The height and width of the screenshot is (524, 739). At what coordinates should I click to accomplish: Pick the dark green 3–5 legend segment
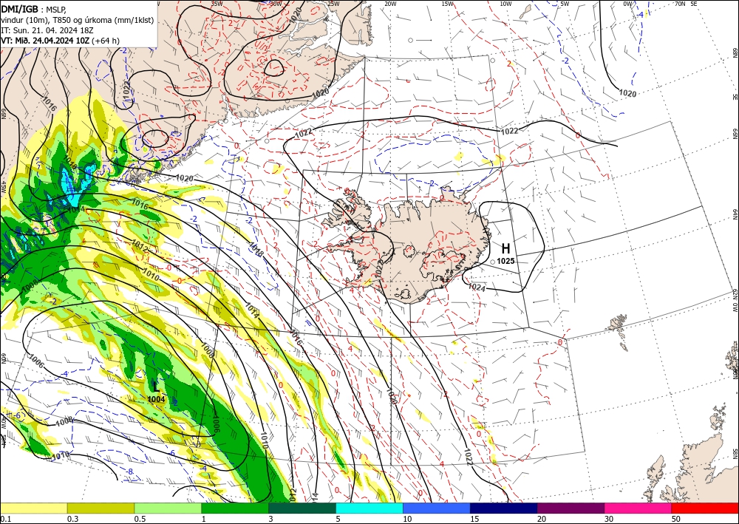click(x=302, y=508)
